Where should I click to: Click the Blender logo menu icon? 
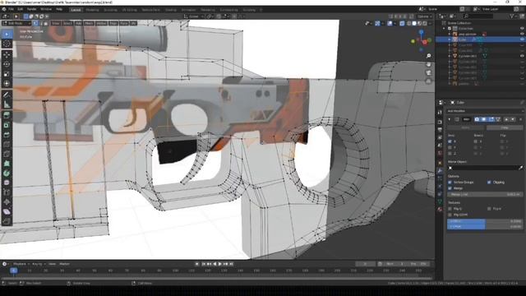click(3, 9)
